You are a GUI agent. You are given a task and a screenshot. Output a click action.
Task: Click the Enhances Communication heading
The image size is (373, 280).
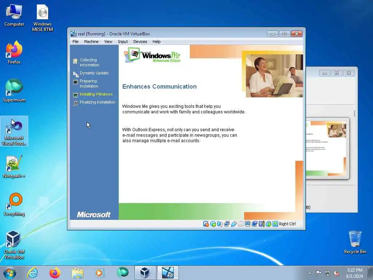[160, 86]
